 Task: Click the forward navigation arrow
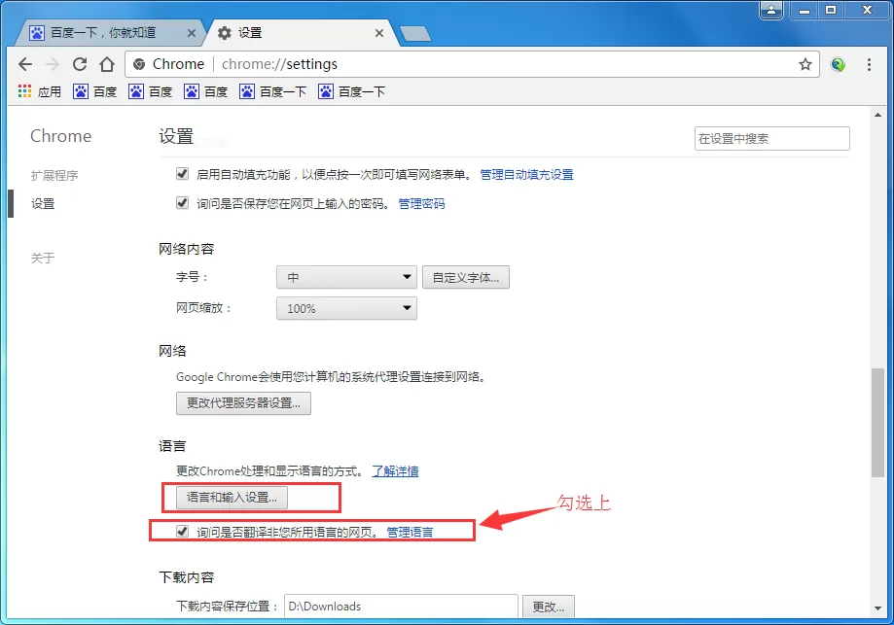point(53,64)
